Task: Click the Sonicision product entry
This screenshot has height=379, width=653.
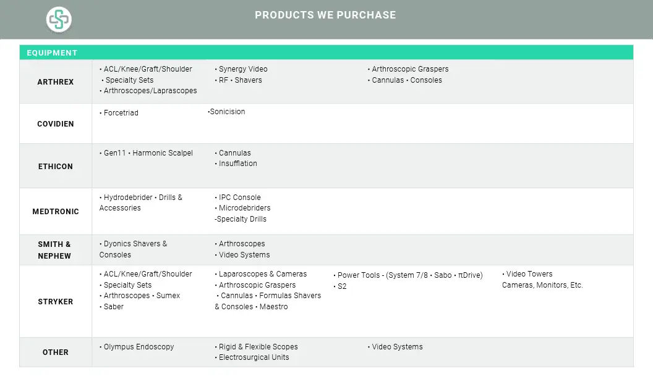Action: (x=226, y=111)
